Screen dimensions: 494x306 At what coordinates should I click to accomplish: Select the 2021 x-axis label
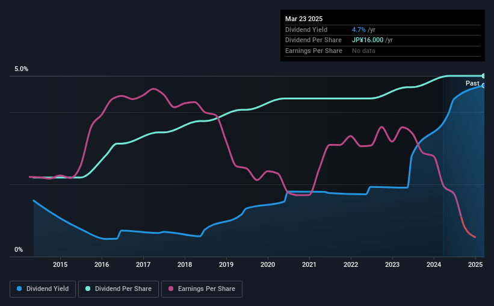[x=309, y=264]
